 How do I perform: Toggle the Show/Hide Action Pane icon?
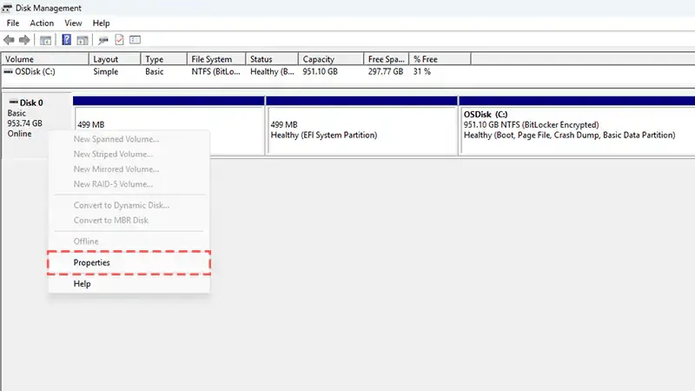coord(82,40)
